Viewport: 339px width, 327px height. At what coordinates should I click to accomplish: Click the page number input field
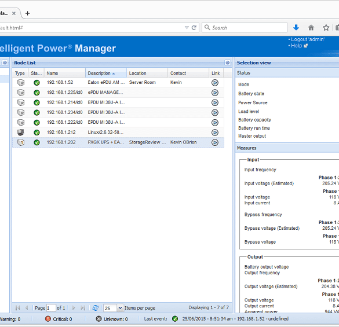point(51,308)
